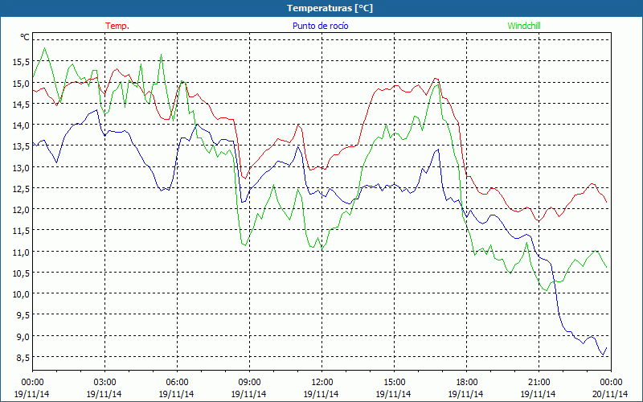Click the 19/11/14 date under 12:00
643x402 pixels.
(321, 394)
